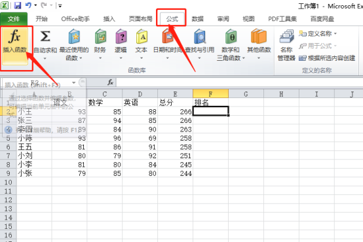Expand the Logical (逻辑) dropdown arrow
The image size is (363, 242).
coord(121,58)
